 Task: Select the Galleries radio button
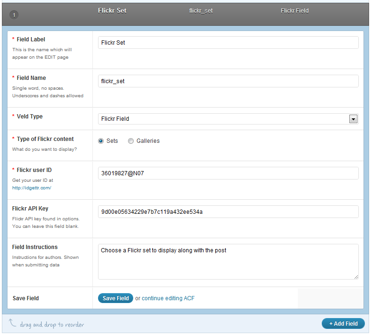click(131, 141)
